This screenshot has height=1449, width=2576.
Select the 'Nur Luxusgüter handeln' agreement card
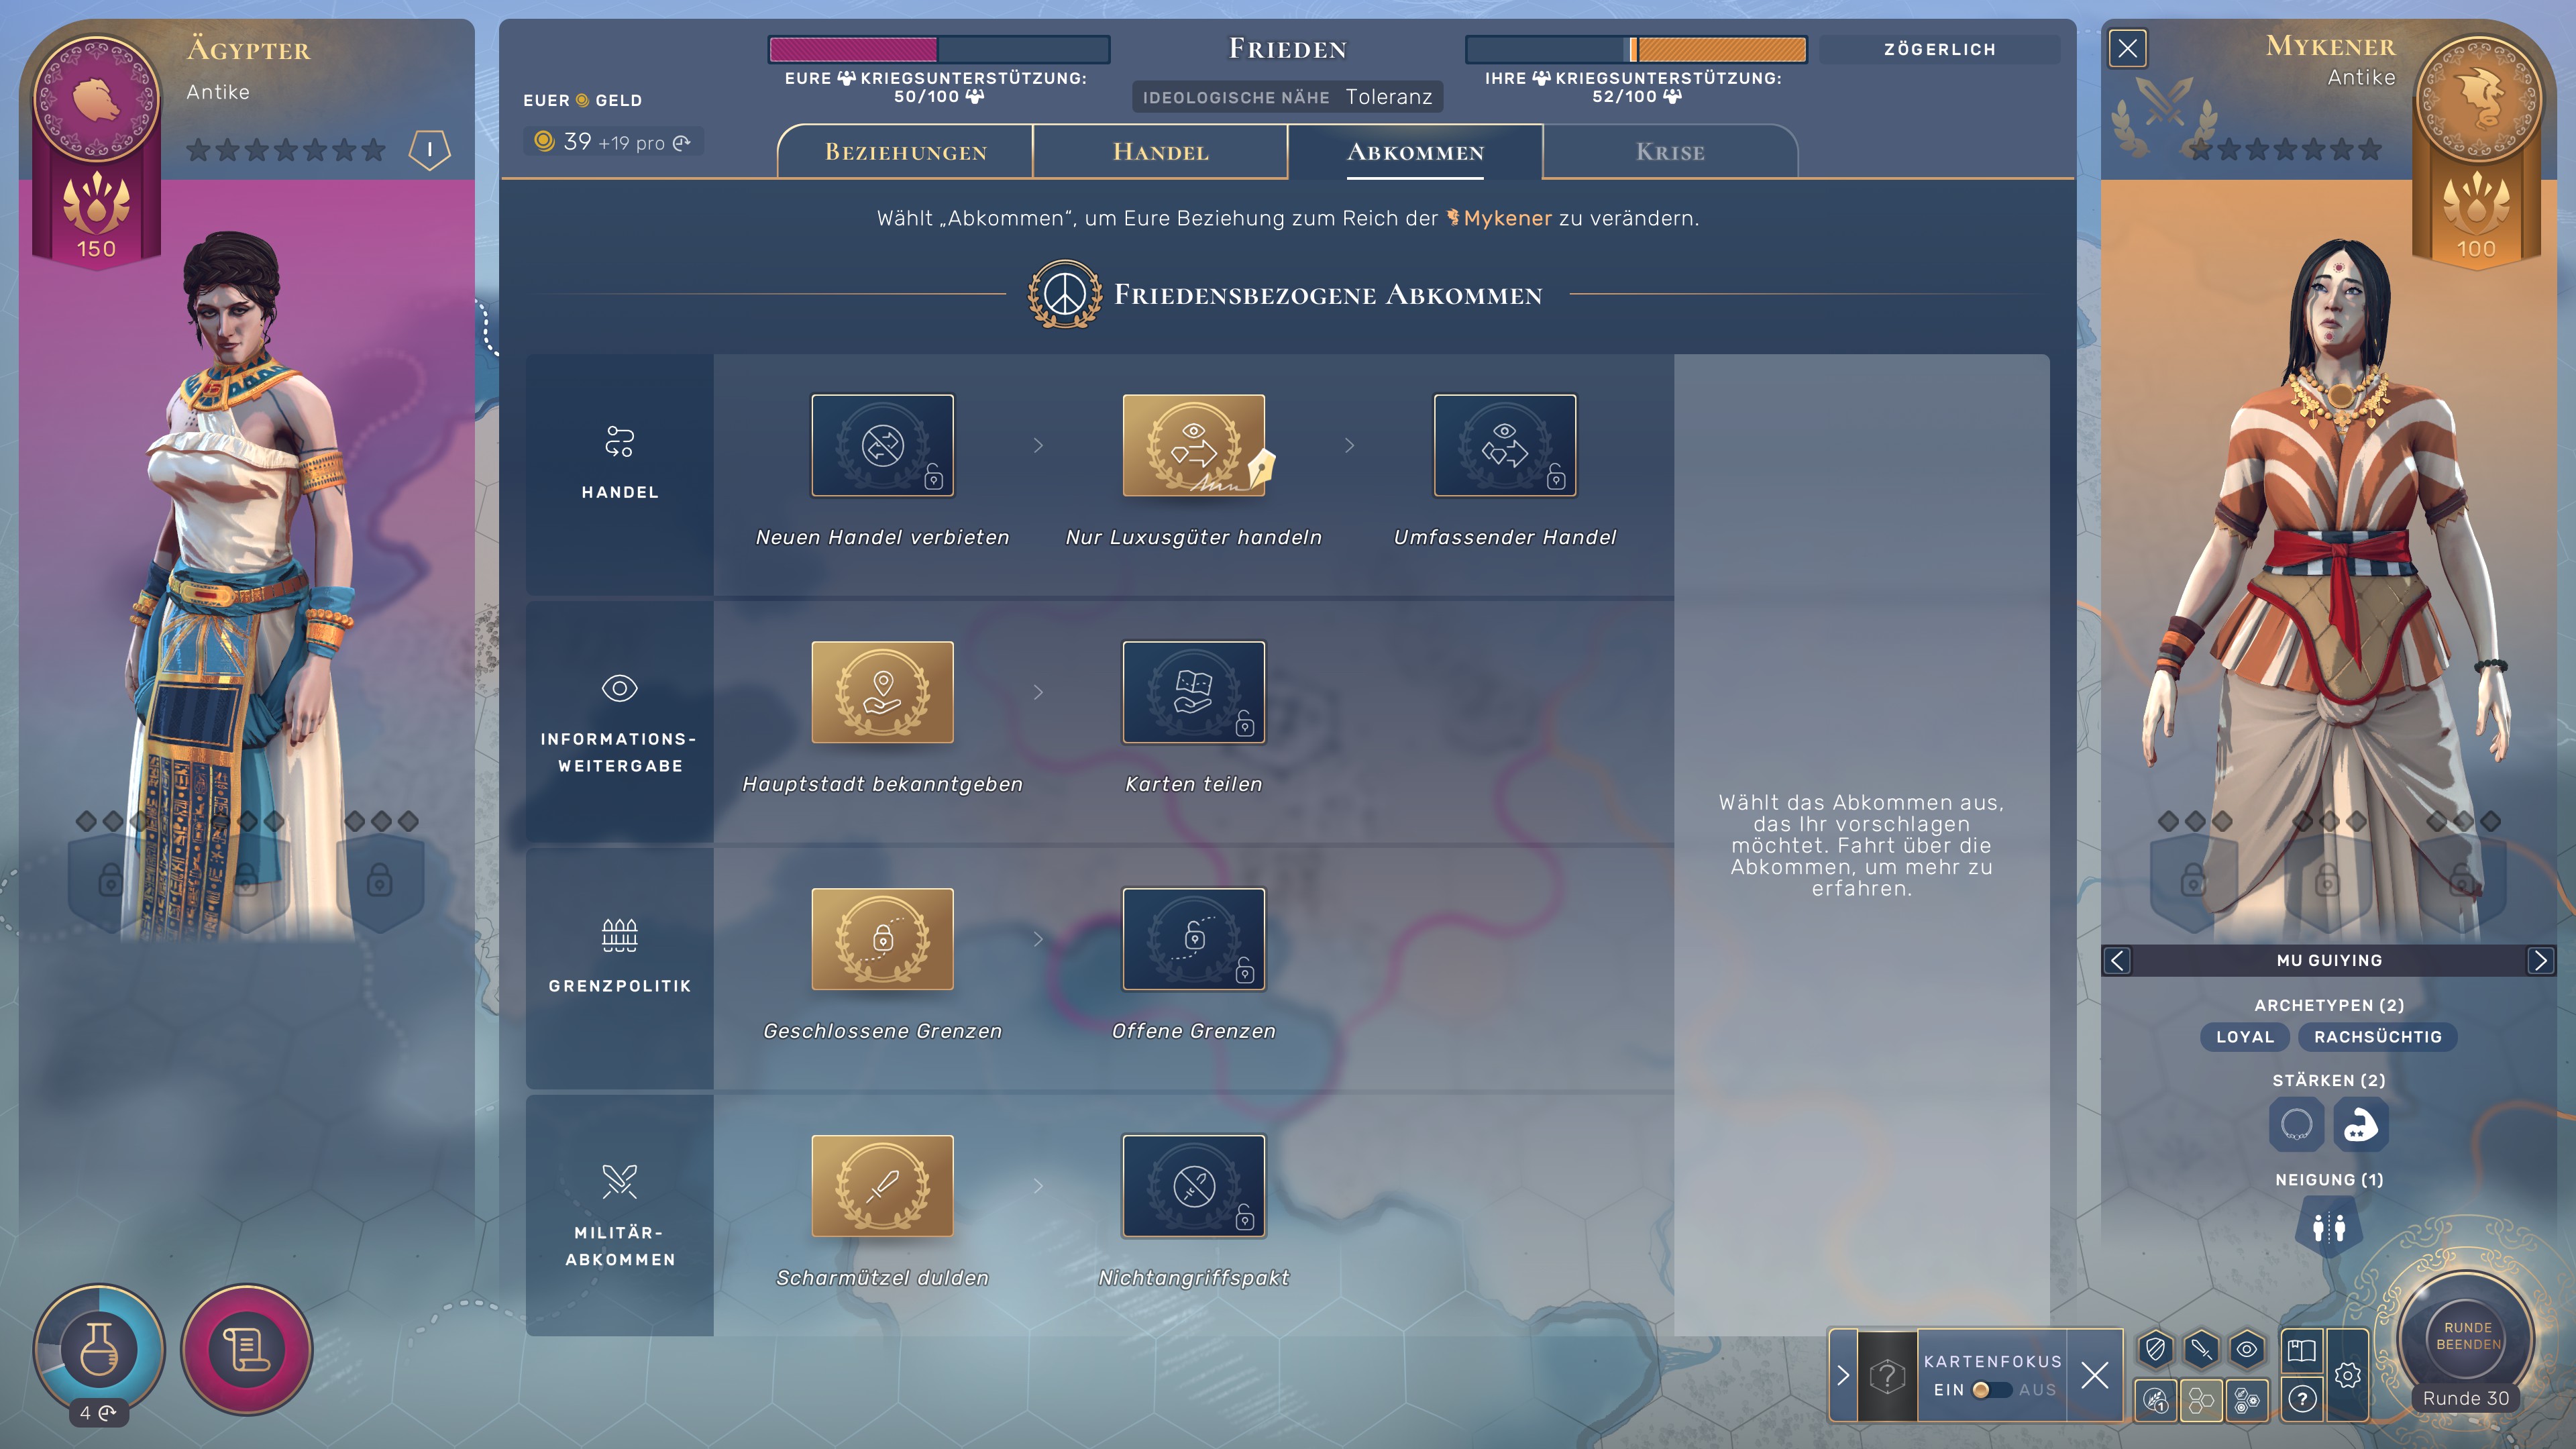(x=1194, y=445)
